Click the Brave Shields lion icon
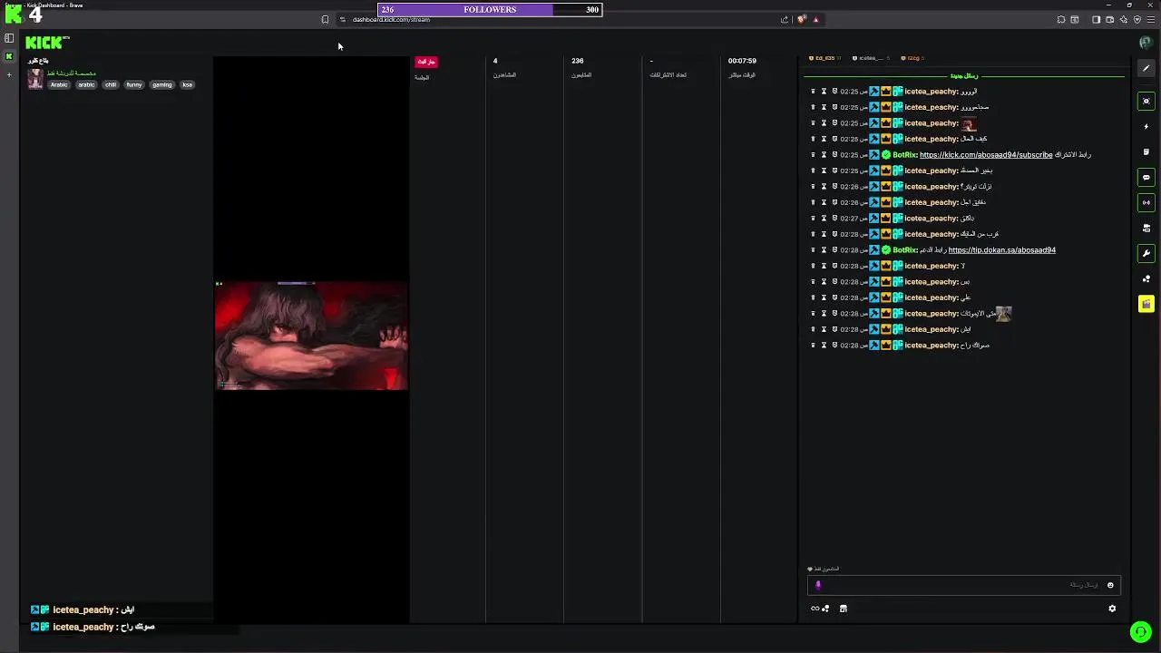Screen dimensions: 1161x653 click(802, 19)
